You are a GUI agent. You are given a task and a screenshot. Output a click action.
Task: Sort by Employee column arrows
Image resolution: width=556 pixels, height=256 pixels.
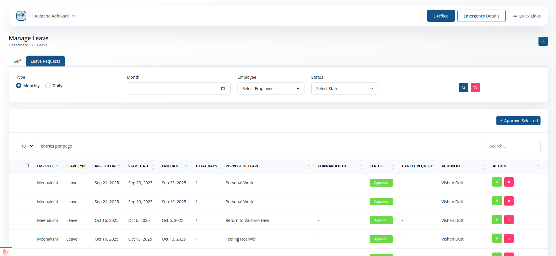(57, 166)
